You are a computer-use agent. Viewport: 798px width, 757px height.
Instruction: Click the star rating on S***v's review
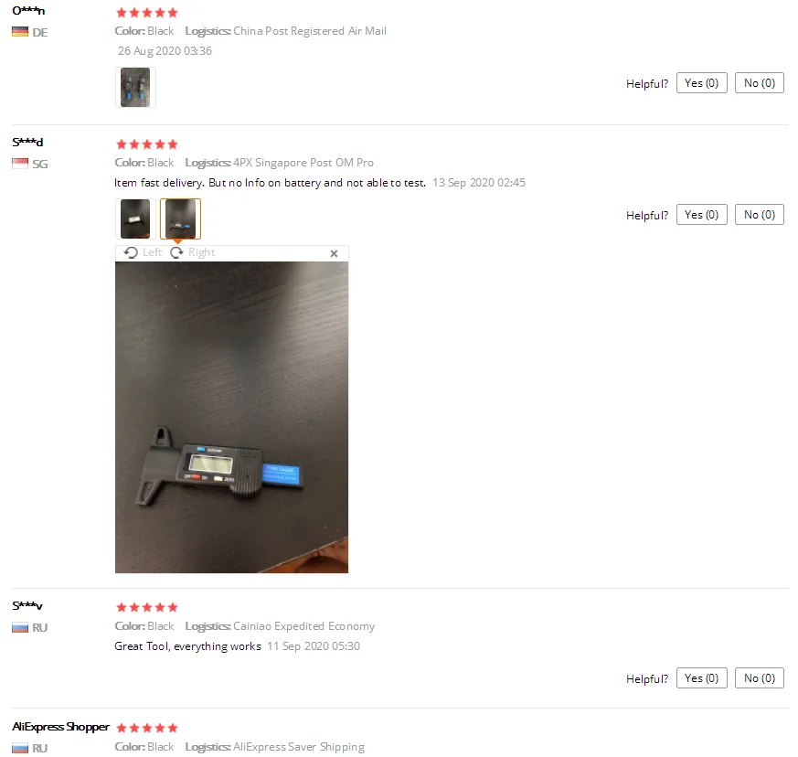[x=147, y=607]
